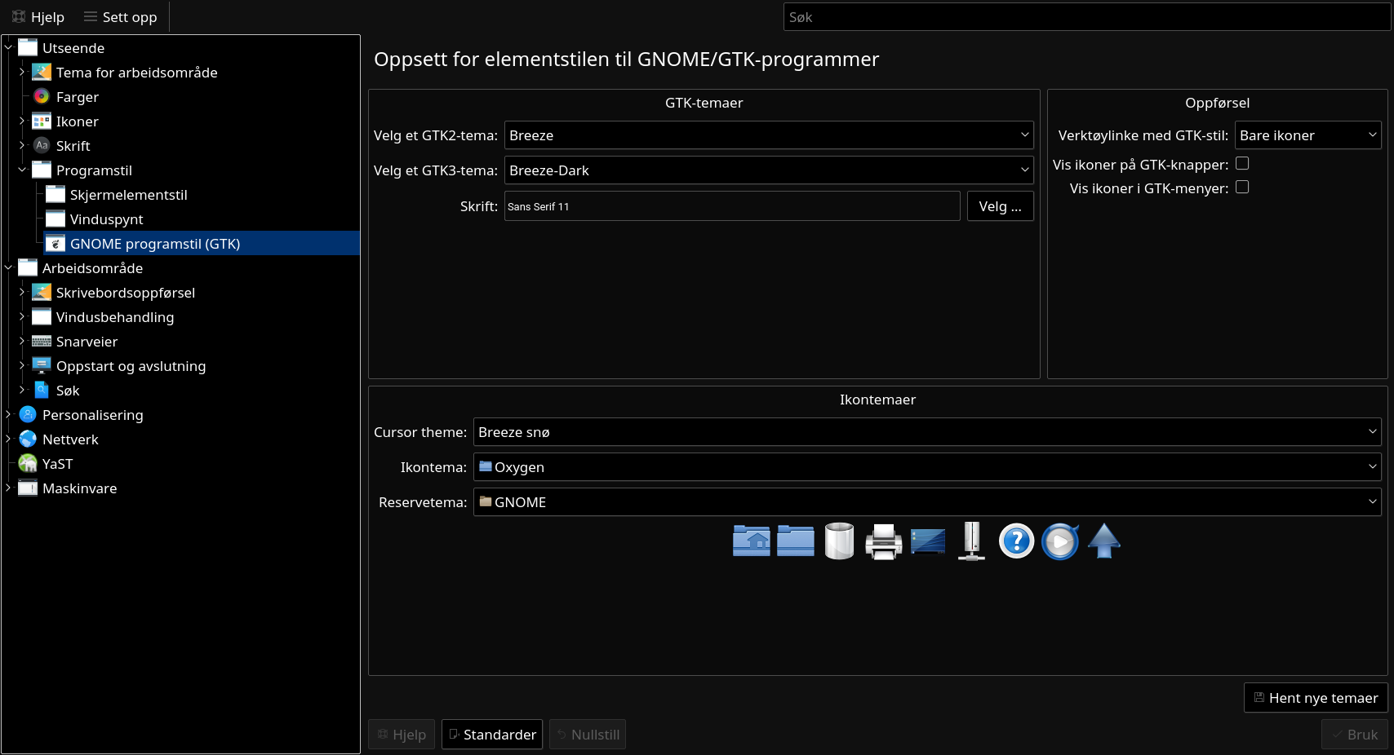Click the Søk magnifier icon in tree
The width and height of the screenshot is (1394, 755).
pyautogui.click(x=42, y=391)
